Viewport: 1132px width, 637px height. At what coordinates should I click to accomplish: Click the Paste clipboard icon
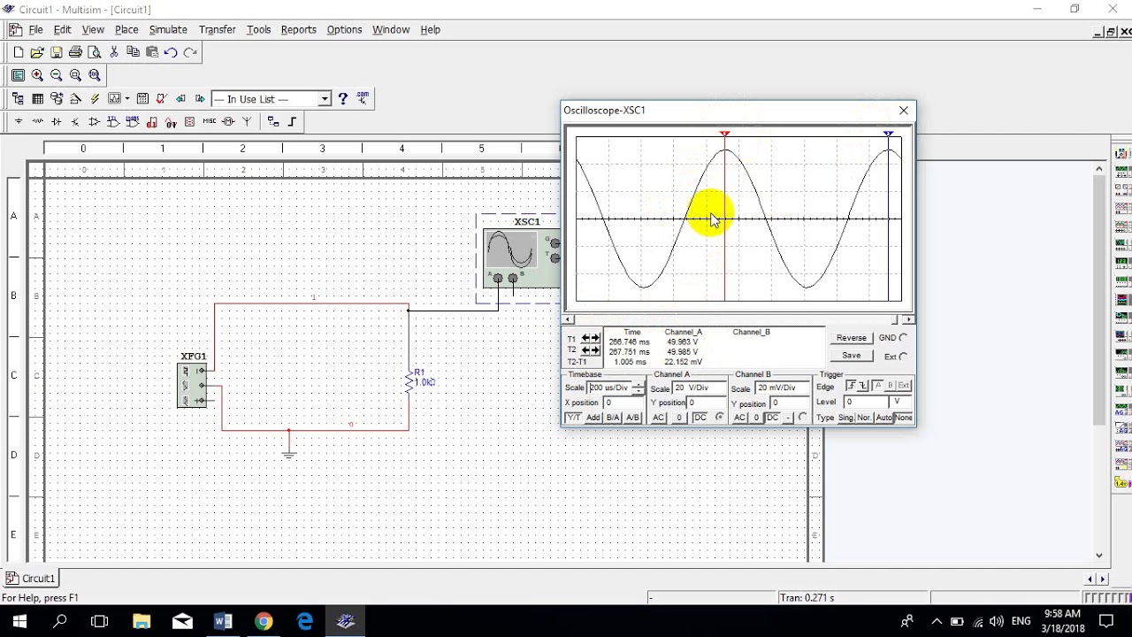[x=152, y=52]
